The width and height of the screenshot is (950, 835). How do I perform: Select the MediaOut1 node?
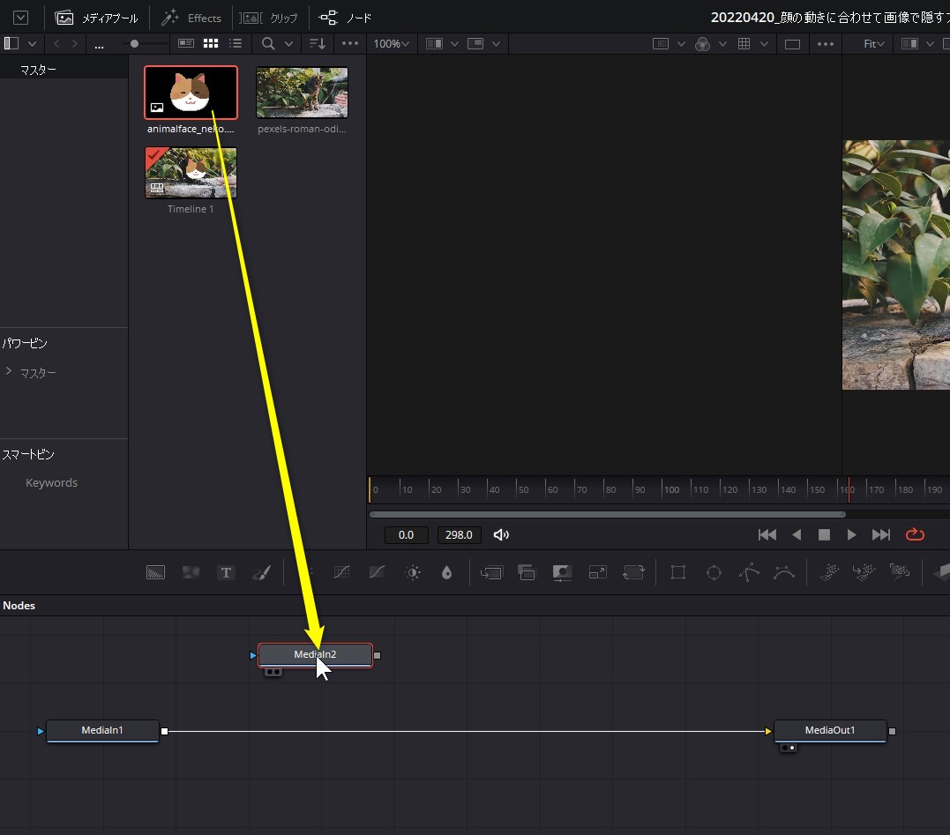830,731
